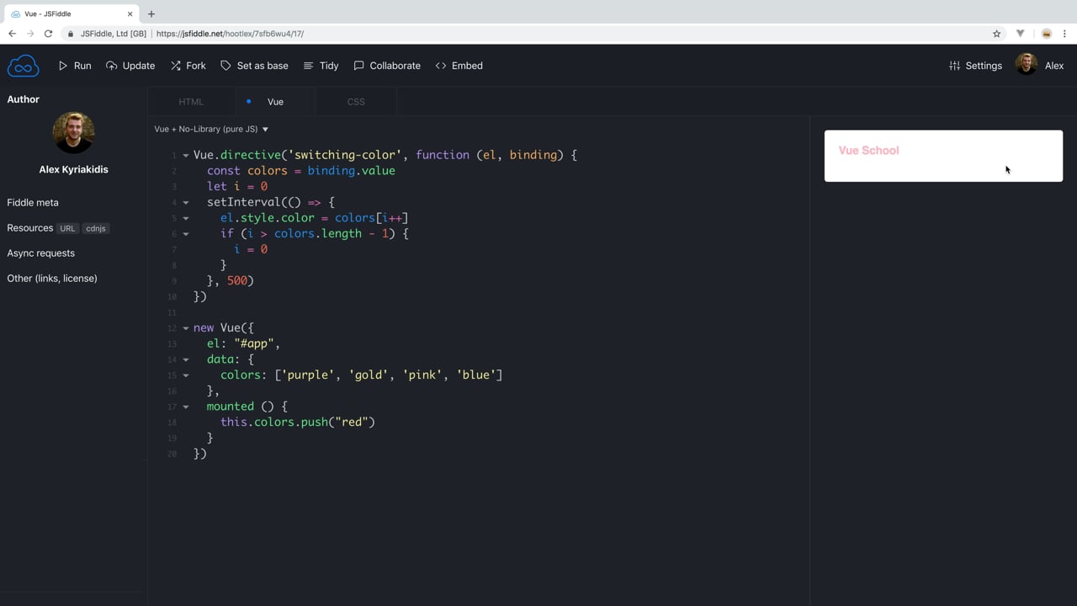Collapse the mounted block at line 17
This screenshot has height=606, width=1077.
pos(186,407)
